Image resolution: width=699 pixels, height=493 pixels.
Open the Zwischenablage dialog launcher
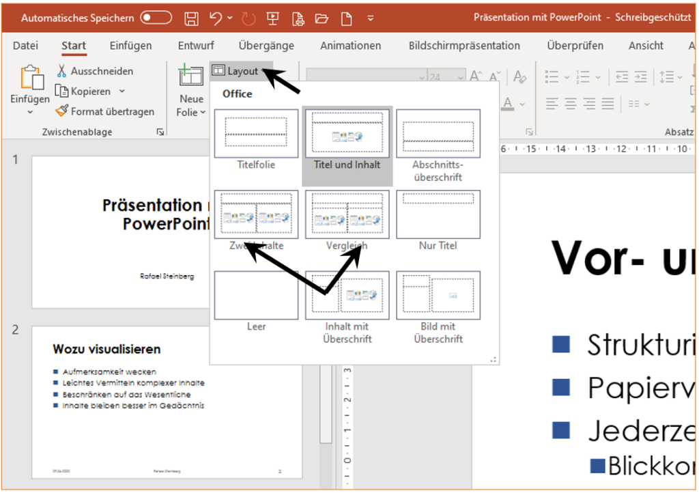click(160, 132)
